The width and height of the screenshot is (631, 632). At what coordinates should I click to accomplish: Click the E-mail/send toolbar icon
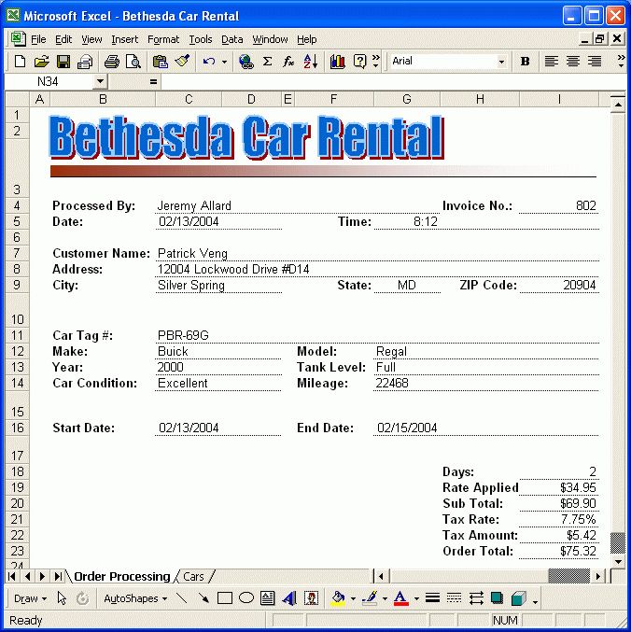point(85,62)
